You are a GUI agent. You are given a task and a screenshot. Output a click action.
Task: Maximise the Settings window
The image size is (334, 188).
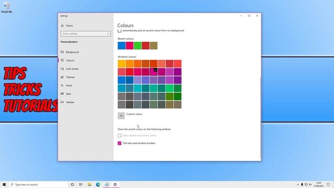pos(249,16)
